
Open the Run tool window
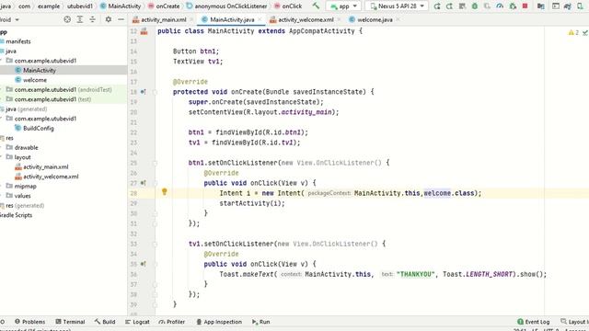(x=261, y=322)
